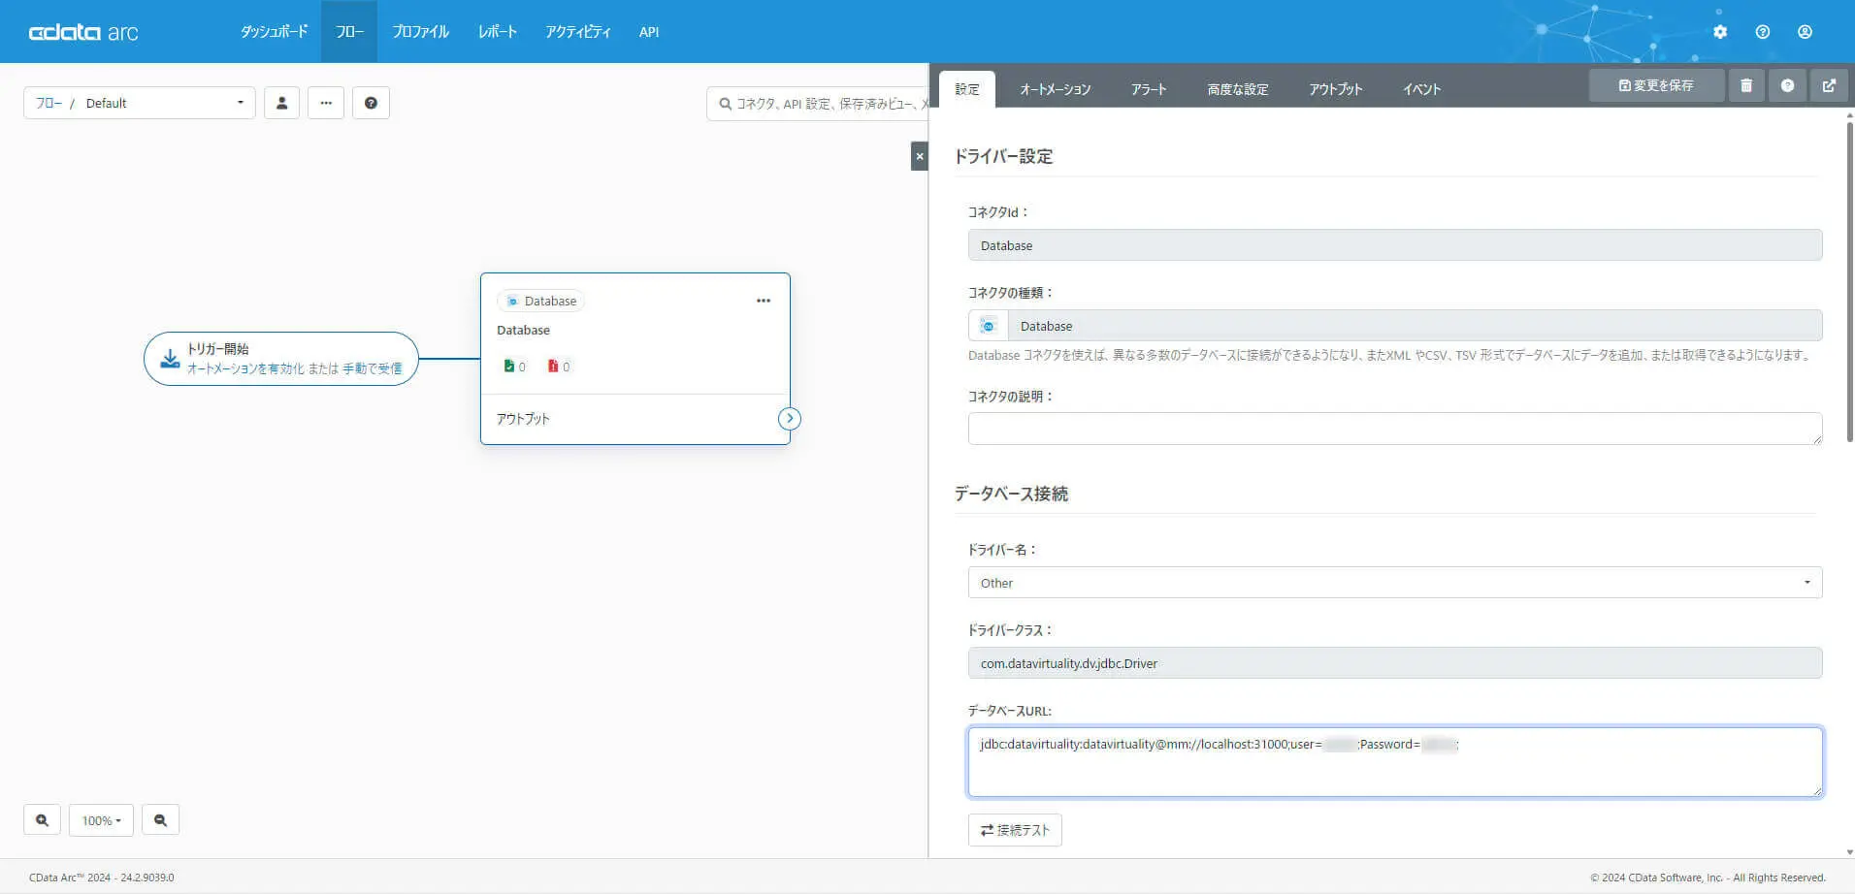Switch to the アウトプット tab

coord(1336,89)
